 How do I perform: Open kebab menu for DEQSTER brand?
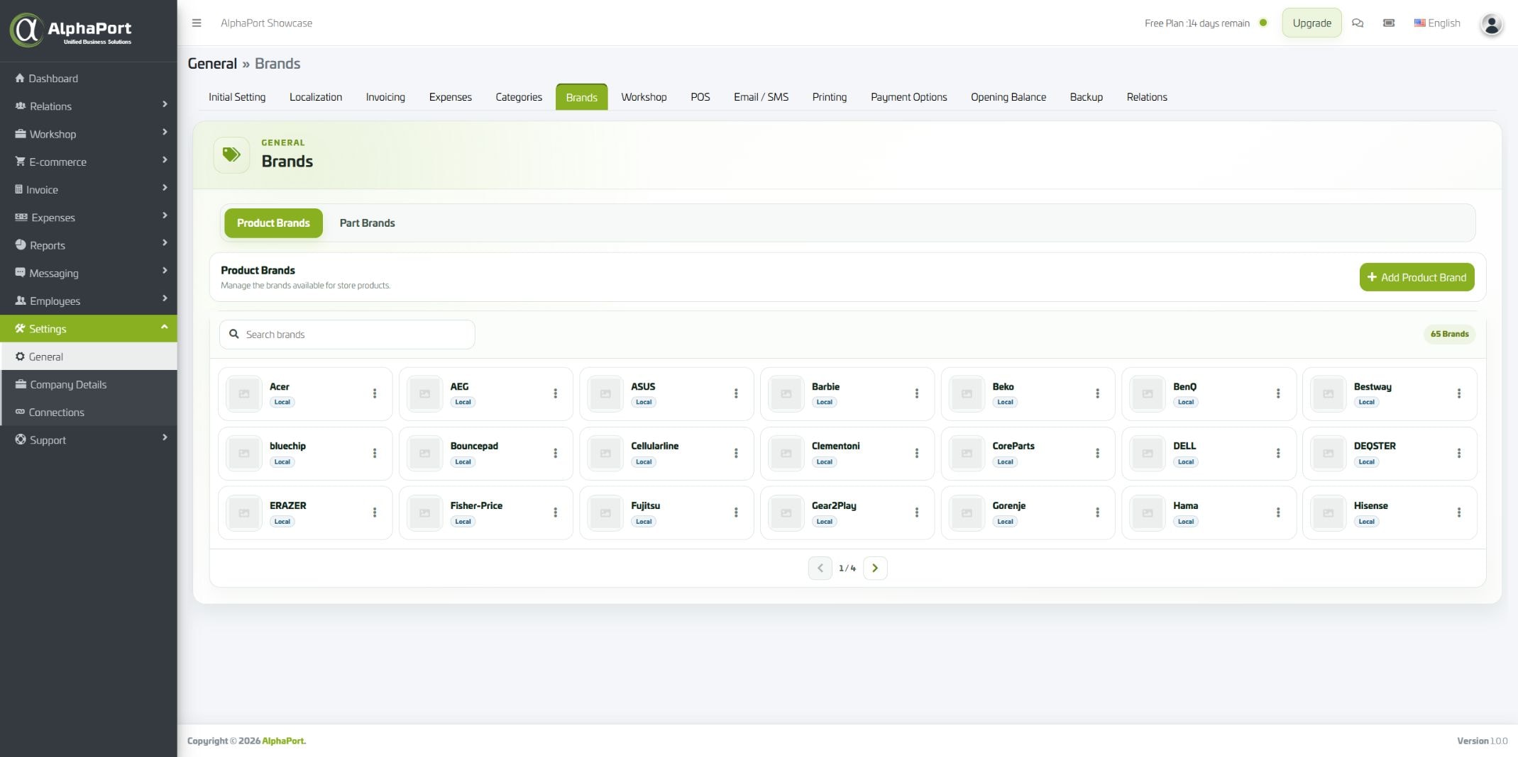point(1459,453)
